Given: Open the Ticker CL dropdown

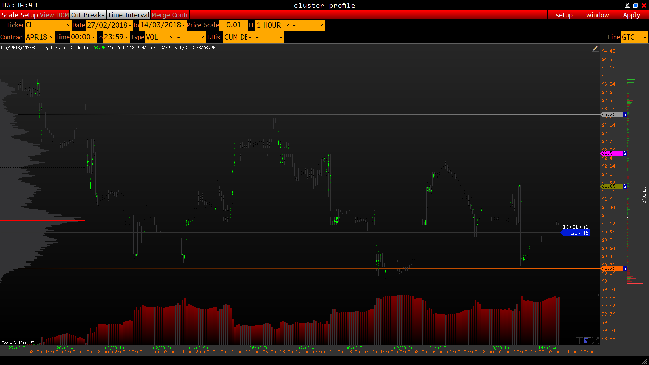Looking at the screenshot, I should click(48, 25).
